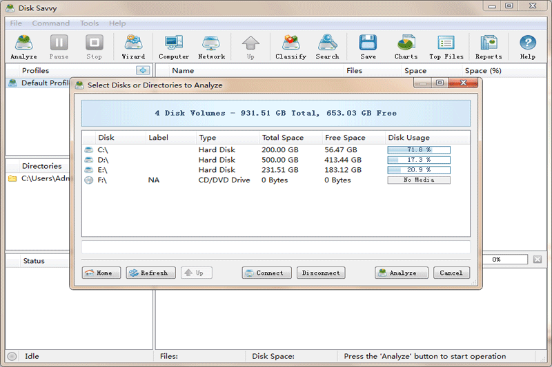Click the directory path input field

[276, 247]
